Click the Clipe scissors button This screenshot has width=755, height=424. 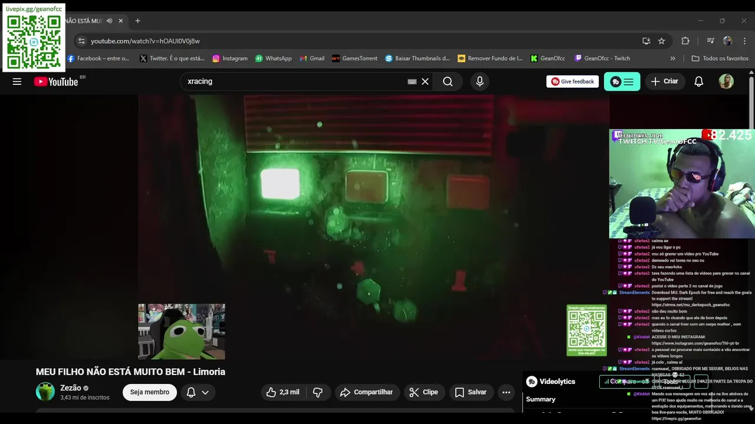pyautogui.click(x=424, y=392)
